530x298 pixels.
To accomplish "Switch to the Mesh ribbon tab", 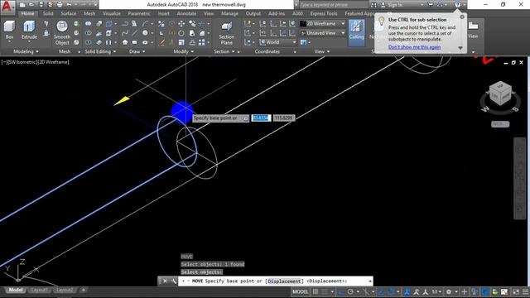I will 89,13.
